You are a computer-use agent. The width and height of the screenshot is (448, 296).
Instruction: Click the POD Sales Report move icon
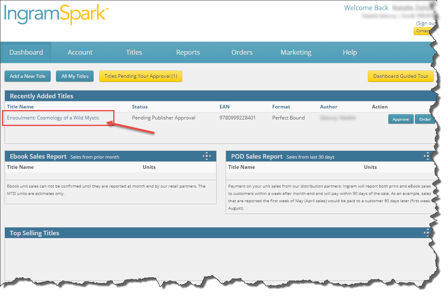[x=427, y=156]
